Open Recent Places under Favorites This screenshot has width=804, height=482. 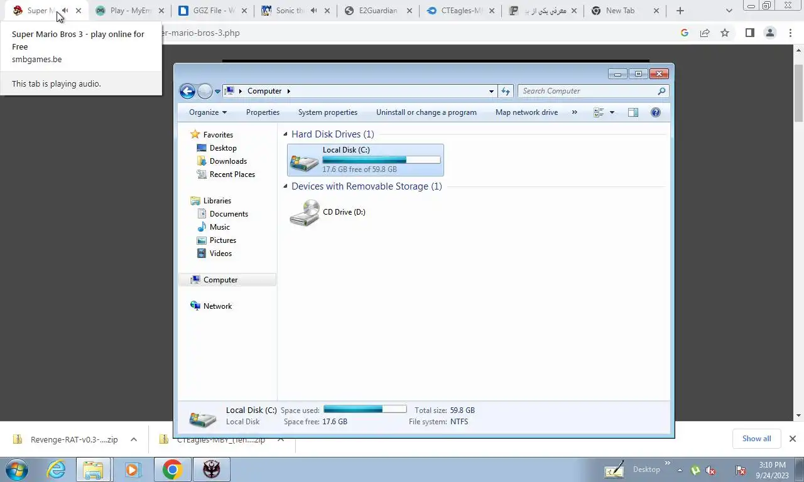(x=232, y=174)
